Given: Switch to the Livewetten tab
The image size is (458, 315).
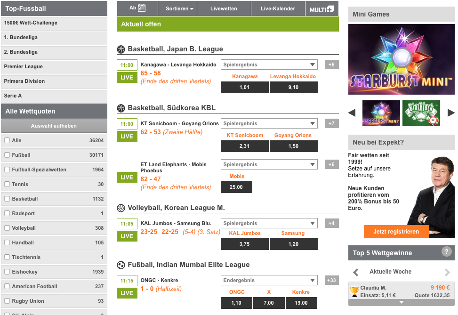Looking at the screenshot, I should click(x=224, y=8).
